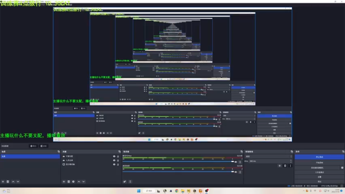
Task: Mute the 桌面音频 desktop audio channel
Action: (x=236, y=172)
